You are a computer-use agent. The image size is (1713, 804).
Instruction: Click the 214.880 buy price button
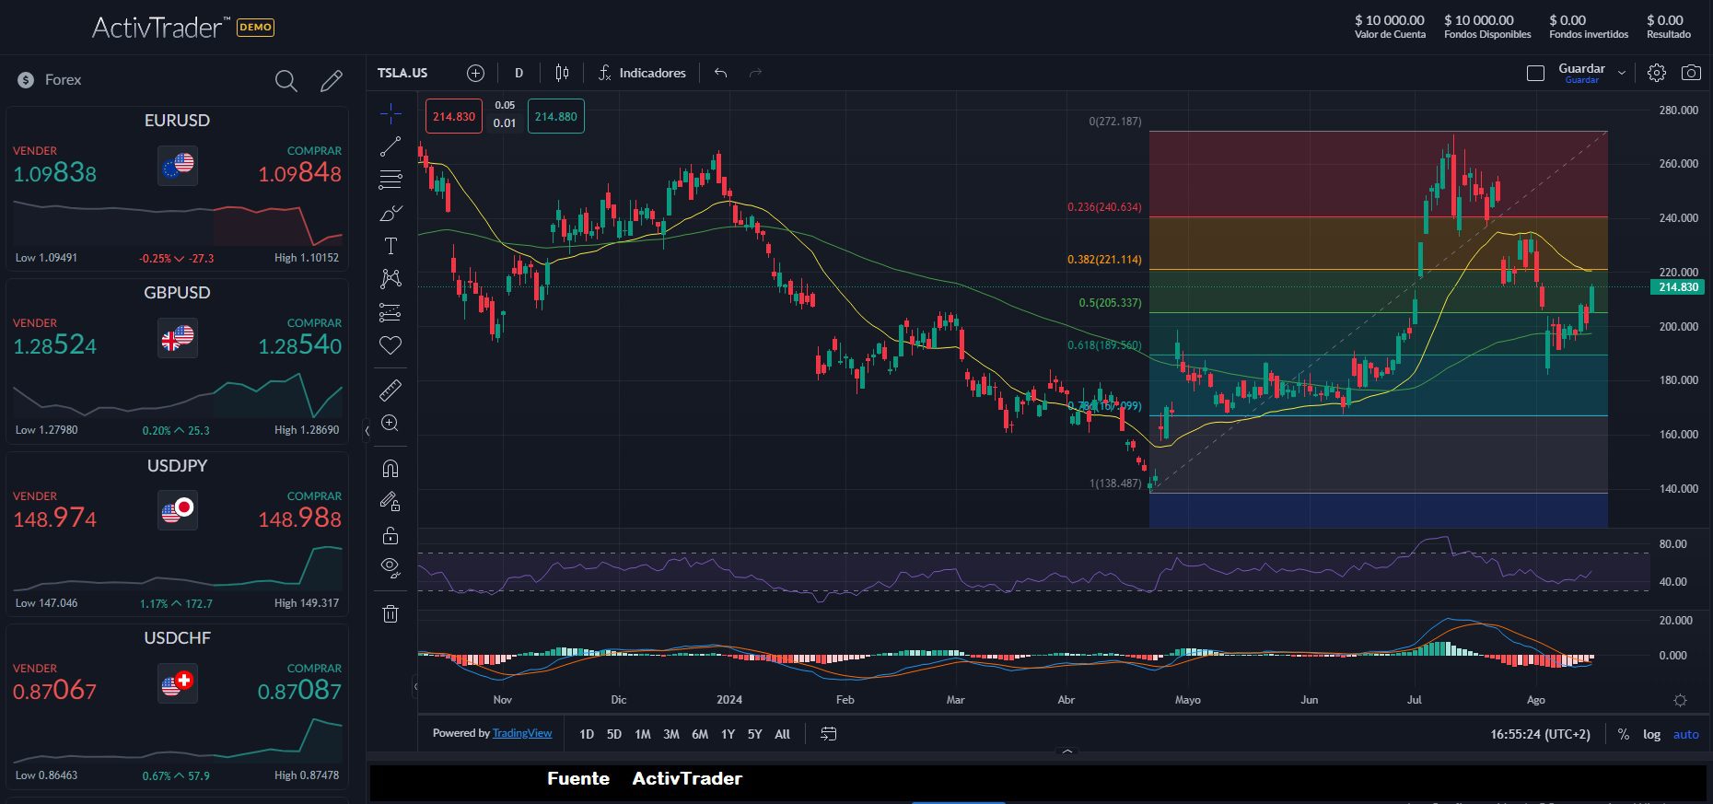point(555,117)
